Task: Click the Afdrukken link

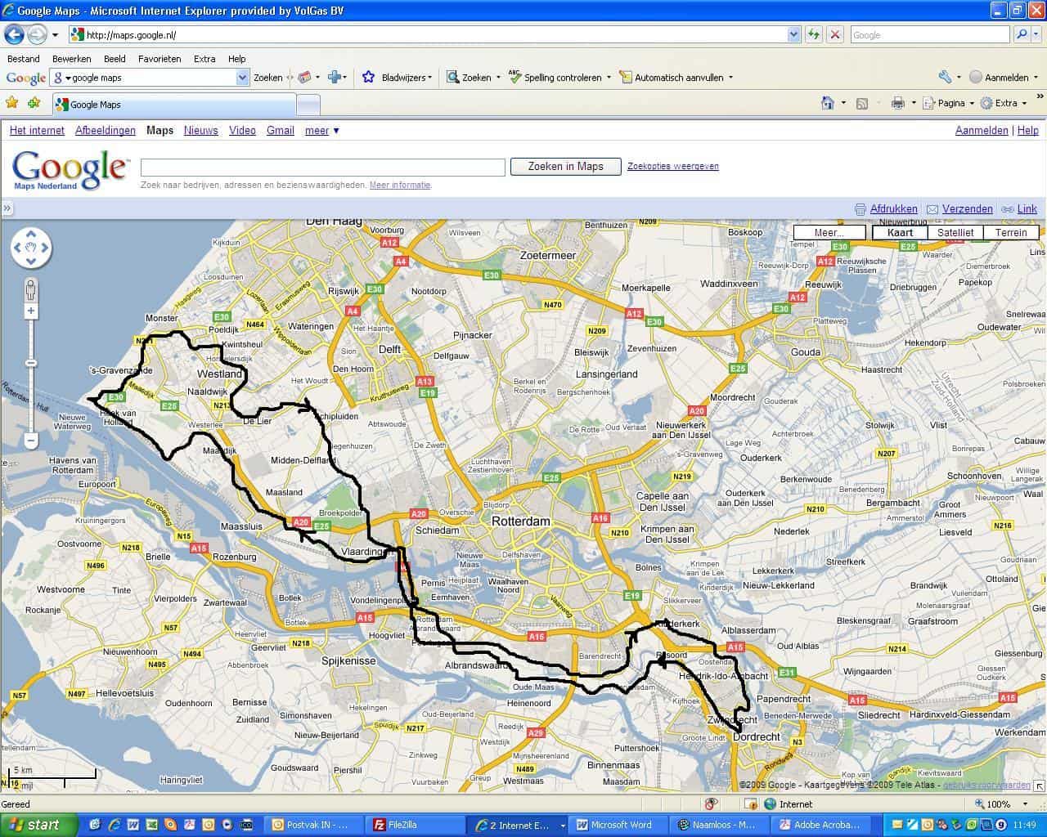Action: 893,208
